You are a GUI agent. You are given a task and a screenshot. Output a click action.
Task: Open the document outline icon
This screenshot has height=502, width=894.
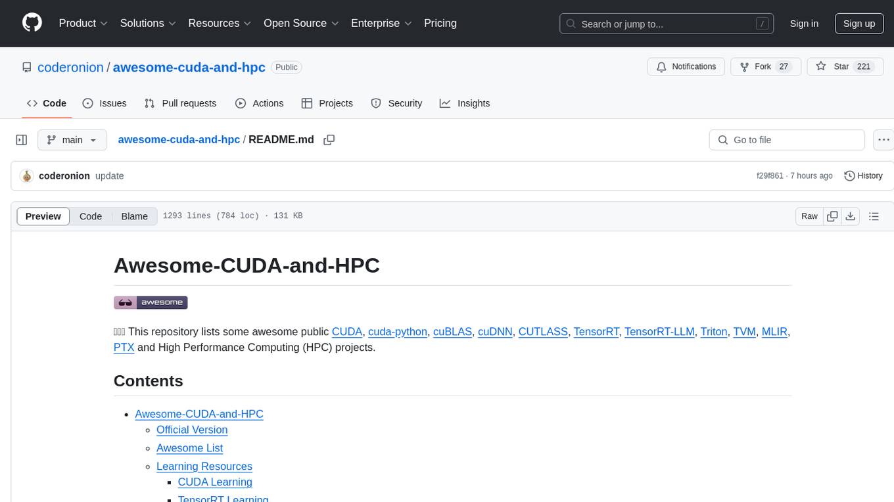874,216
